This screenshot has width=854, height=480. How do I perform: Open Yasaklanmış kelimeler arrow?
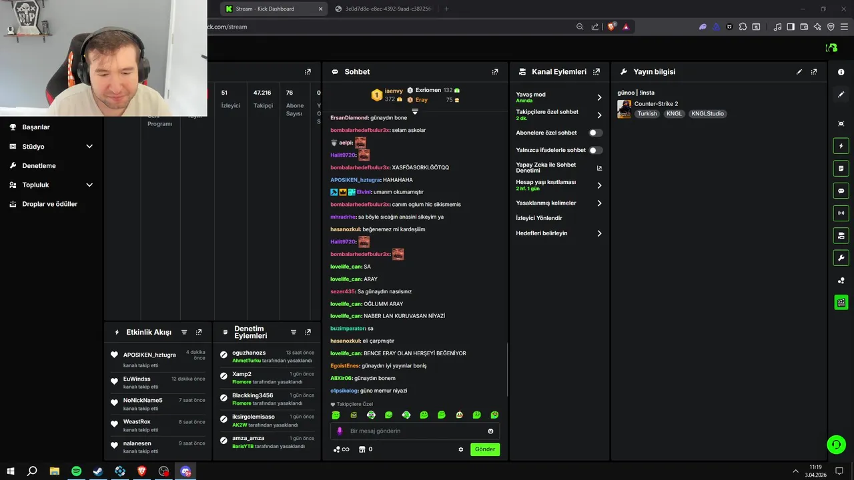coord(599,203)
